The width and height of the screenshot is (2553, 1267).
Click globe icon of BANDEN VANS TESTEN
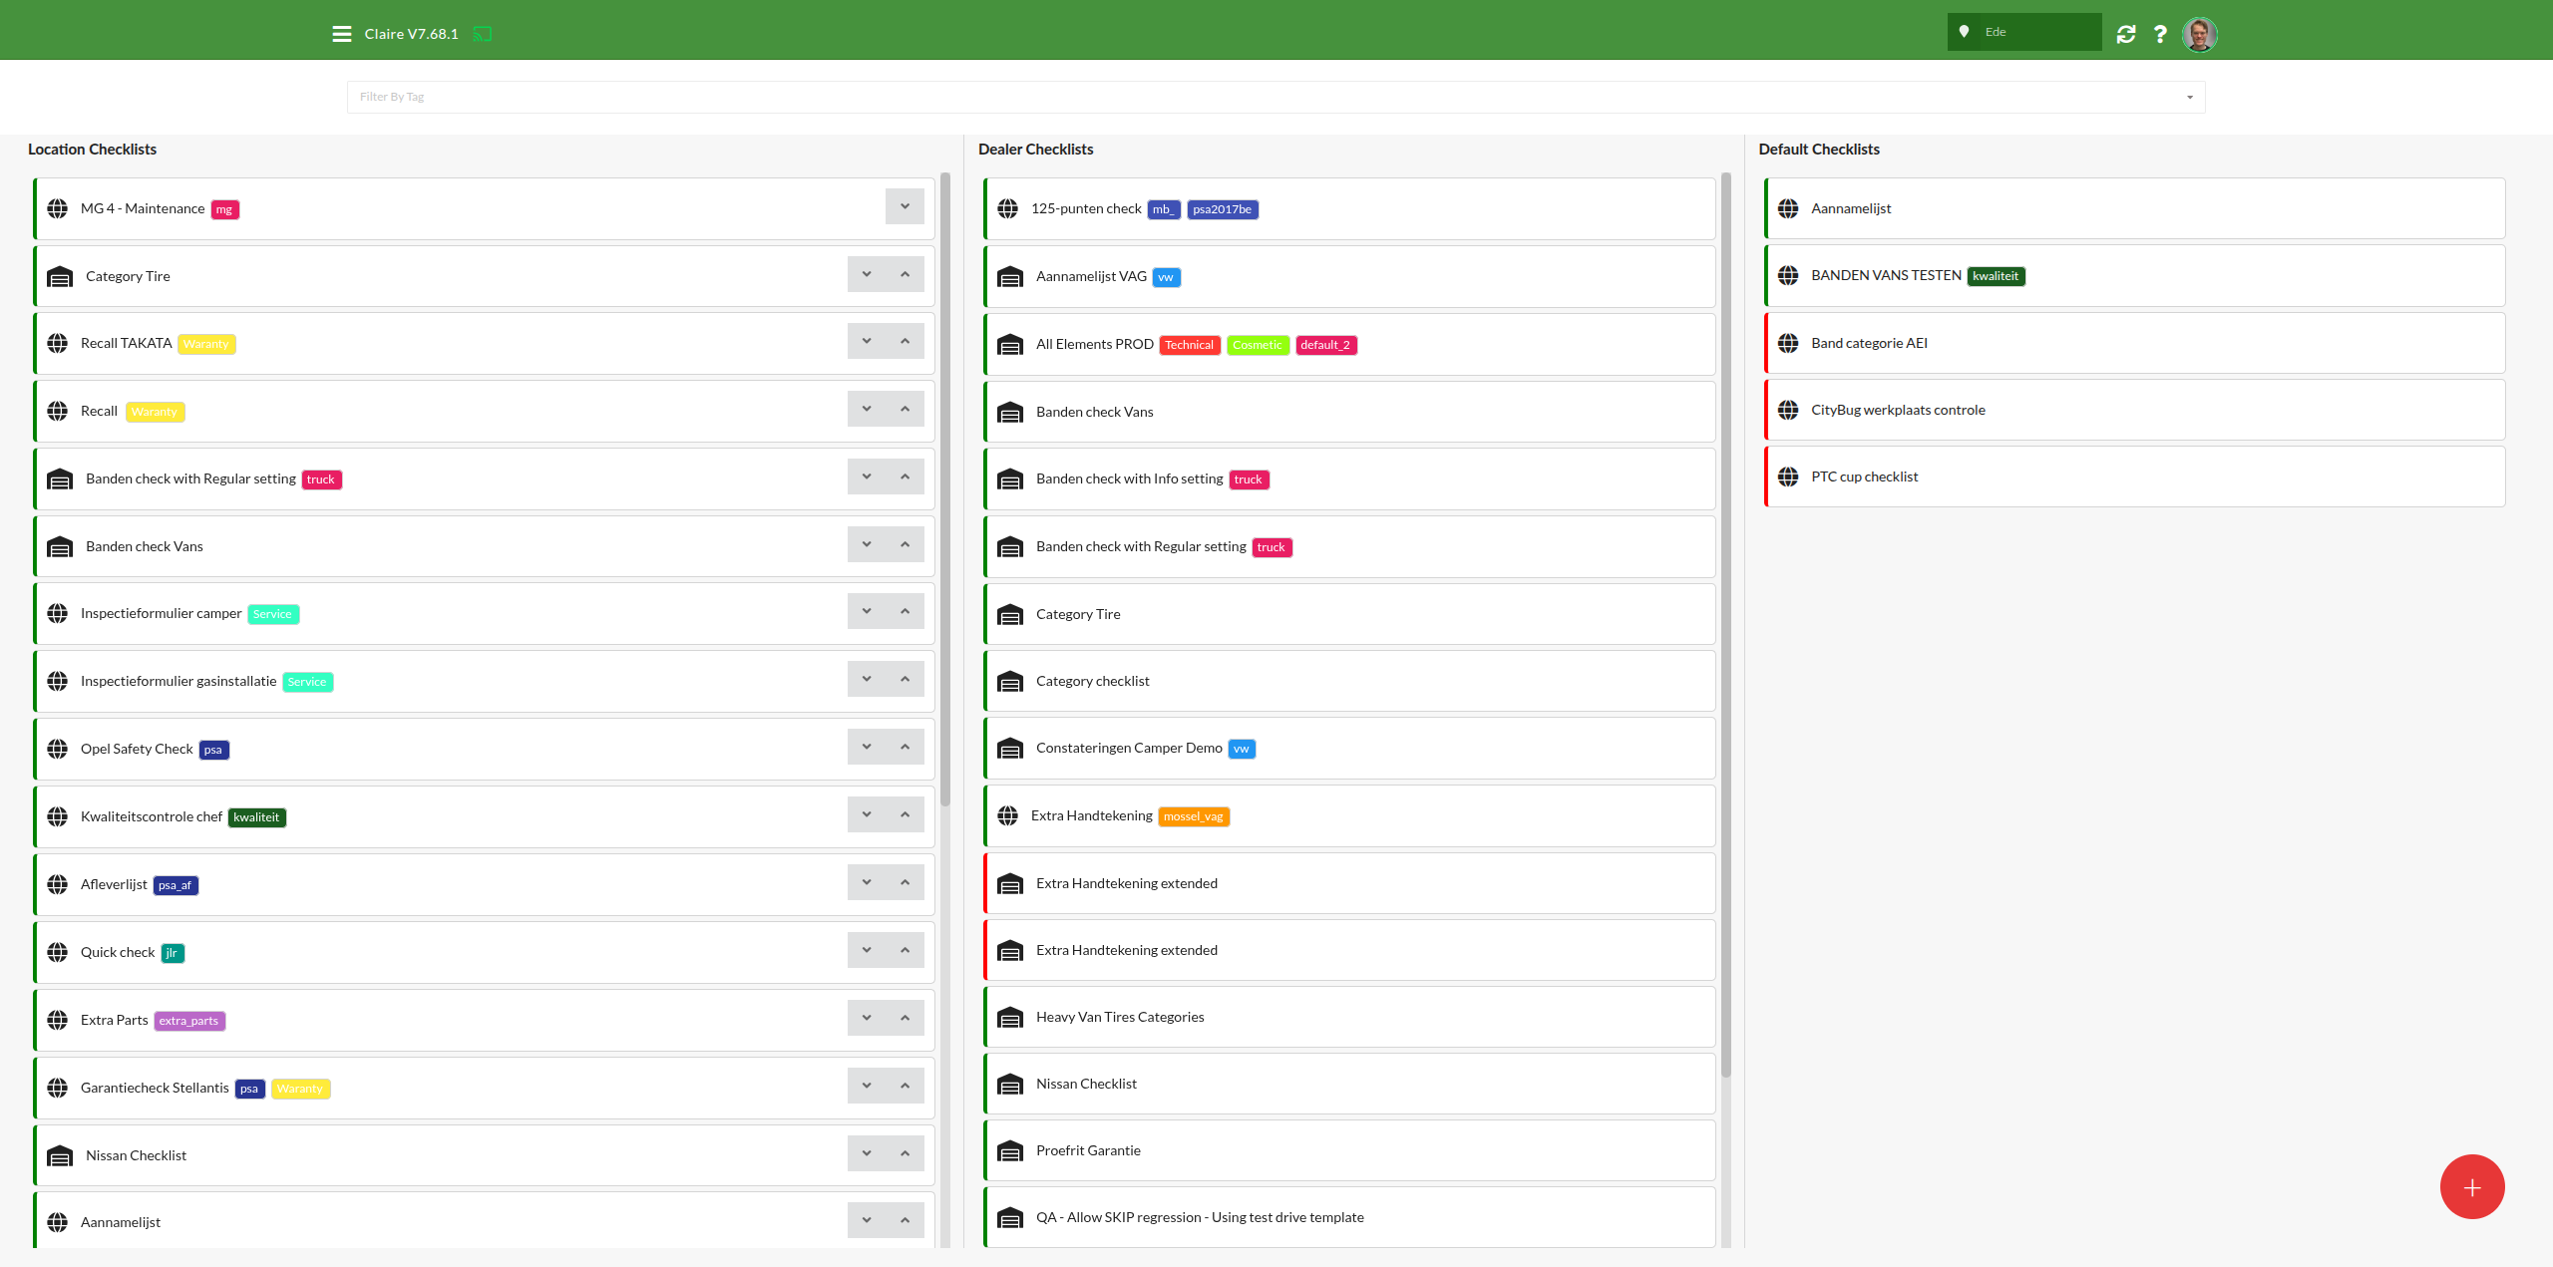[1788, 275]
